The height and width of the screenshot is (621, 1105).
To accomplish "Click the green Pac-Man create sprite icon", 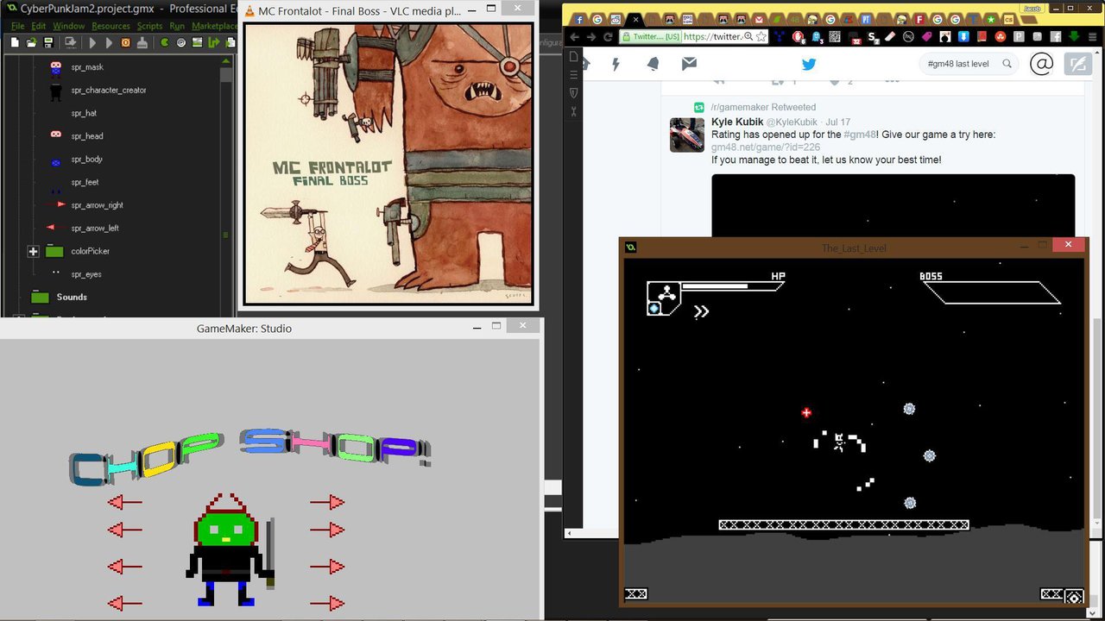I will (x=165, y=42).
